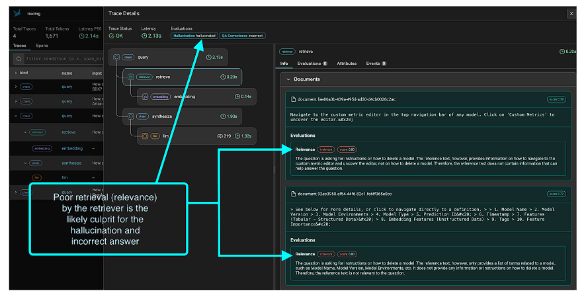The width and height of the screenshot is (588, 297).
Task: Click the magnifier icon in the filter bar
Action: click(19, 59)
